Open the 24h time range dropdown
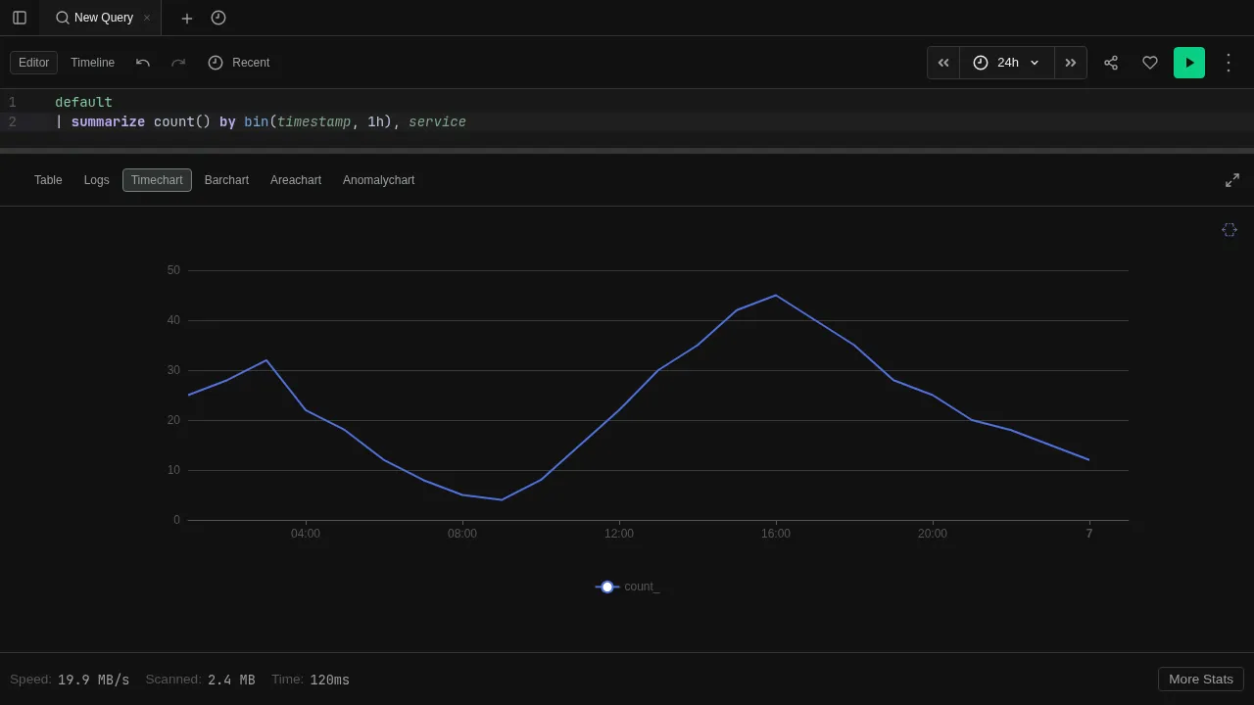The height and width of the screenshot is (705, 1254). (x=1007, y=63)
